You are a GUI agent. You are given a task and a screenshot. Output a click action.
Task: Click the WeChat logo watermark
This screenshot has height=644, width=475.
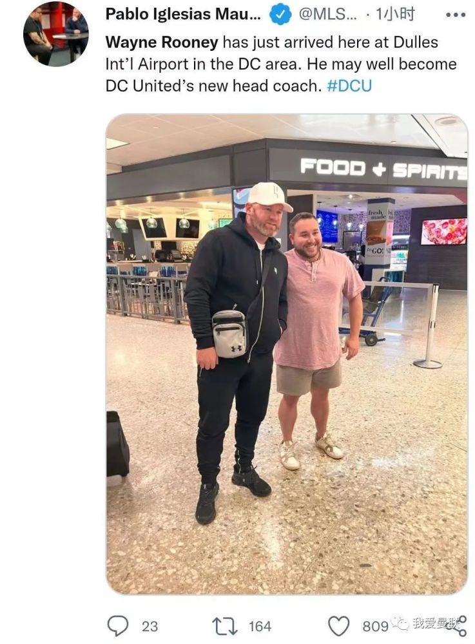400,623
